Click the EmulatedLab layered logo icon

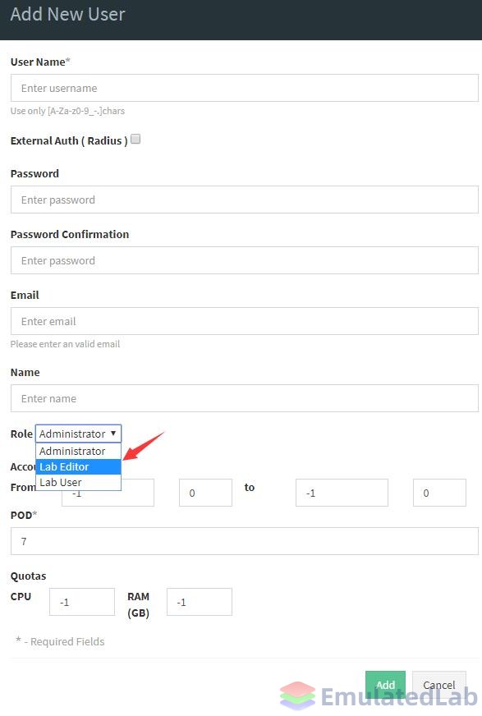297,695
